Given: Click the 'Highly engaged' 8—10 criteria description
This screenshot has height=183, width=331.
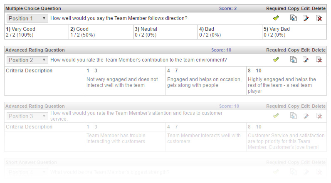Looking at the screenshot, I should (286, 85).
